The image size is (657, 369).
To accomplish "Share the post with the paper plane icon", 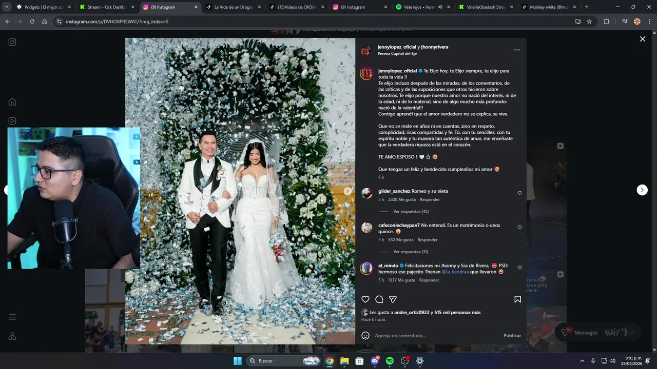I will coord(393,299).
